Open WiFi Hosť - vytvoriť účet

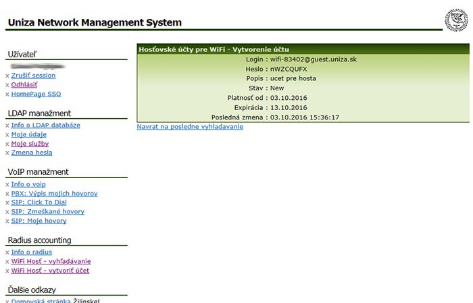(x=50, y=271)
